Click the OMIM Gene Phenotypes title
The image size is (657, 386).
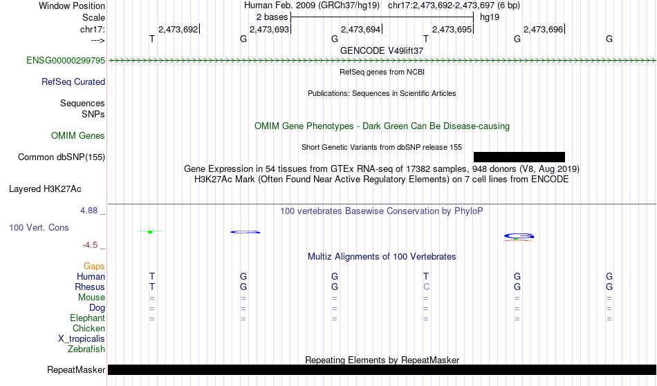coord(382,126)
